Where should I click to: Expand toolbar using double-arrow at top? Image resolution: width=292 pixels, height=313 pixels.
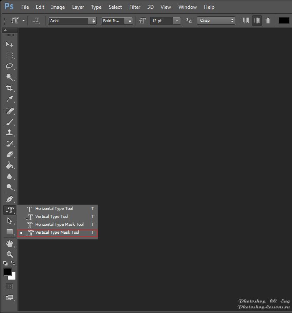pos(5,30)
